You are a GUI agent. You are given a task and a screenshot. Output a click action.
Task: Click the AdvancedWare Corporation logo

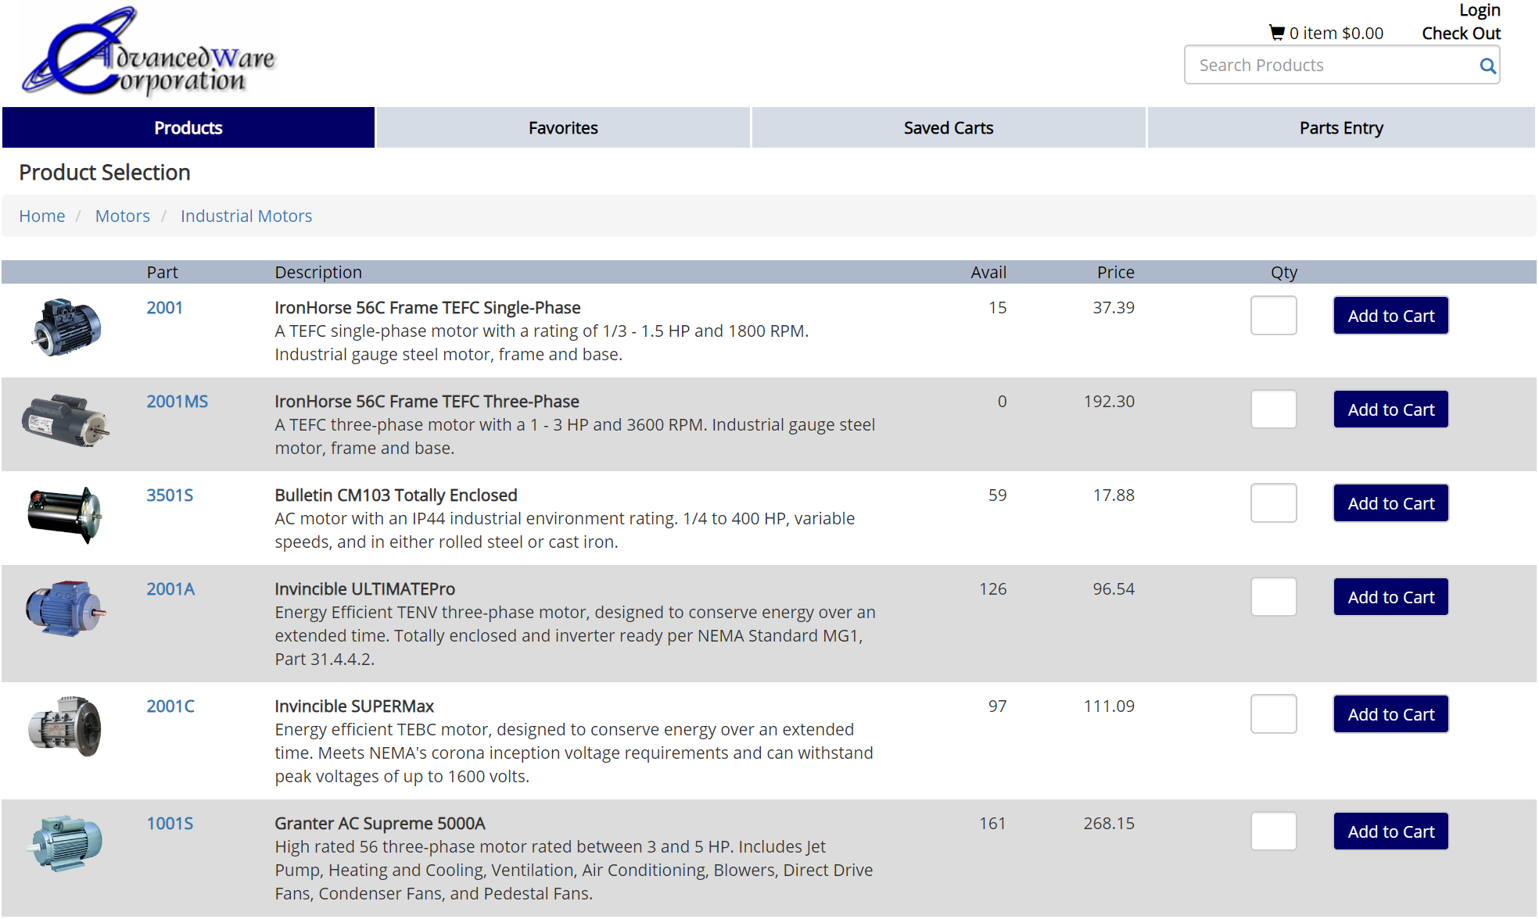[x=149, y=52]
